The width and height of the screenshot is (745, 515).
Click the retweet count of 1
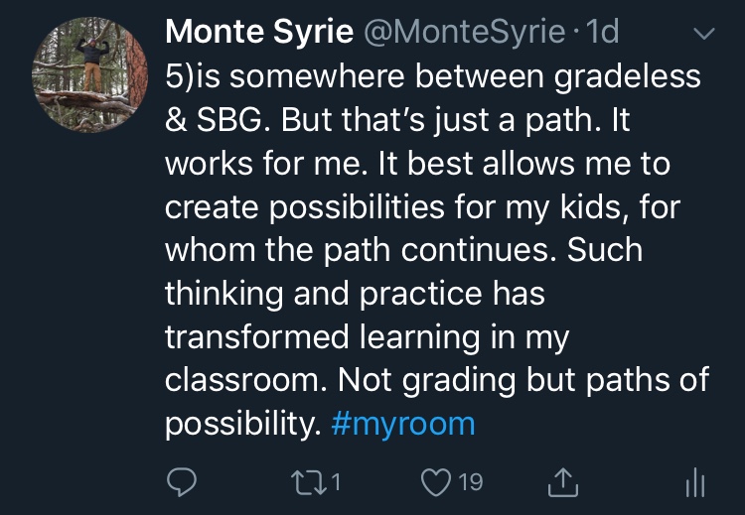[x=336, y=482]
